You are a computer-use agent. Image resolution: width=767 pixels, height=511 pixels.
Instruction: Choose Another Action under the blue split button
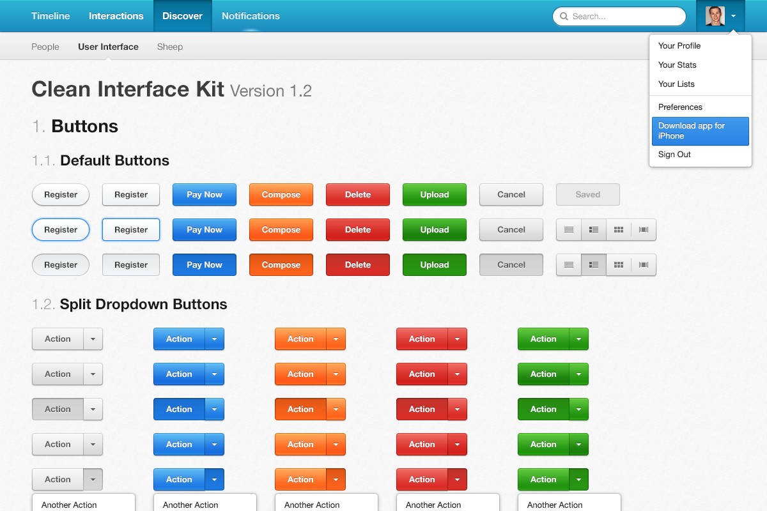(205, 505)
